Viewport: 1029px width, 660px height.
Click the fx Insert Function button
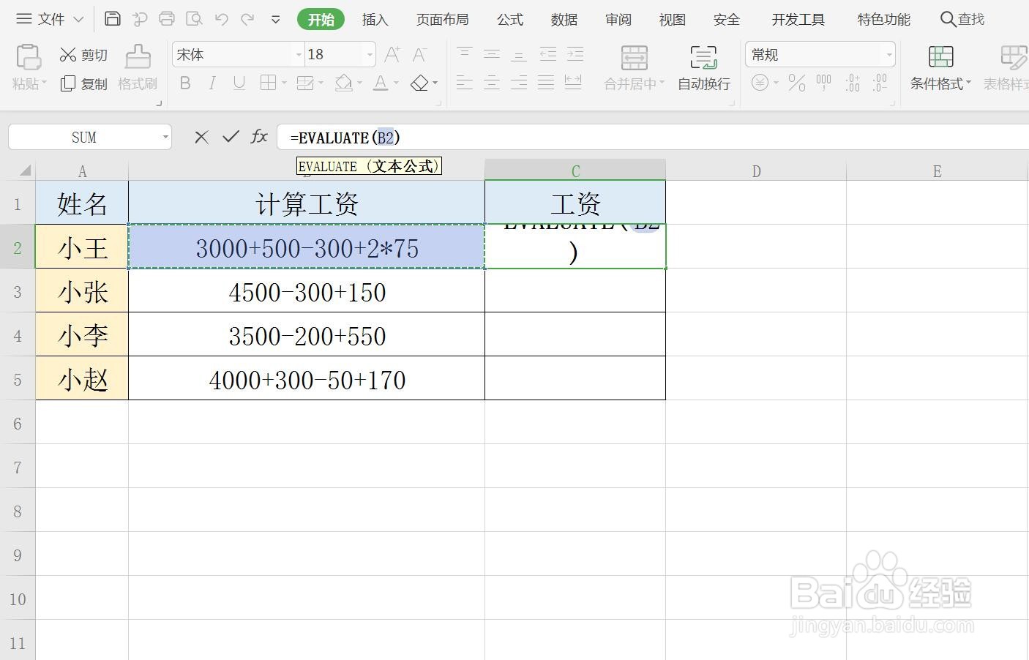[x=259, y=137]
